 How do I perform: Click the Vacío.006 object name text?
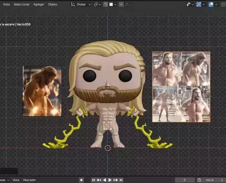click(x=24, y=24)
